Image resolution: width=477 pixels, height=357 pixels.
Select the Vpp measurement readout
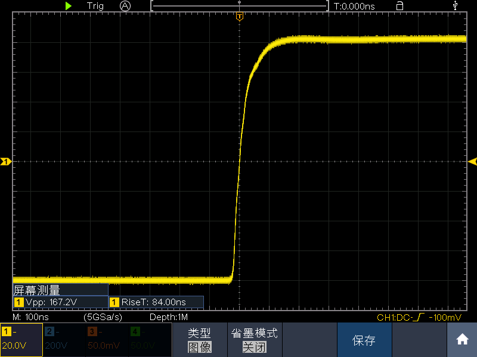[x=60, y=302]
